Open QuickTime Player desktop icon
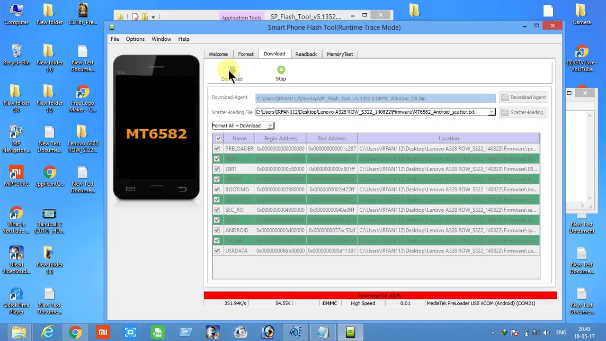606x341 pixels. click(x=16, y=300)
